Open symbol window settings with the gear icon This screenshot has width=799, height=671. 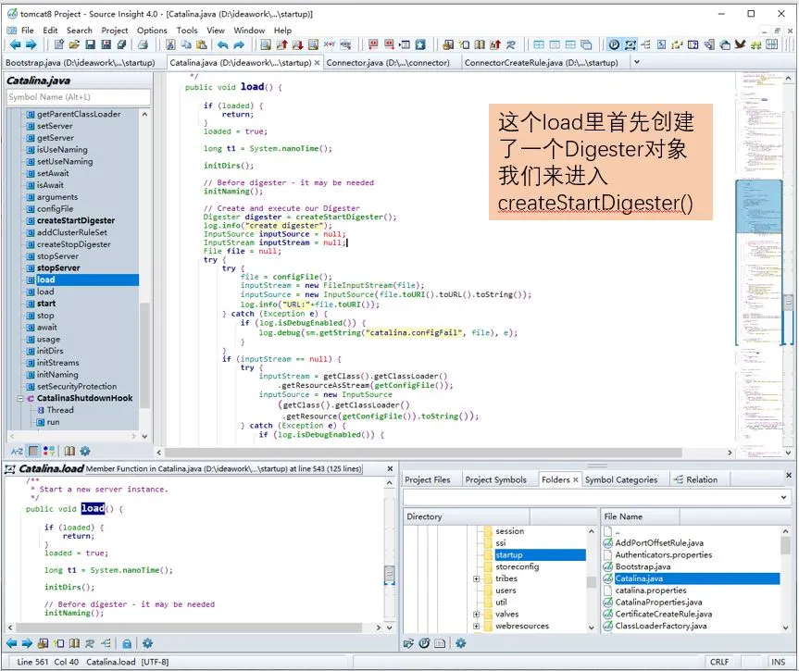tap(85, 451)
